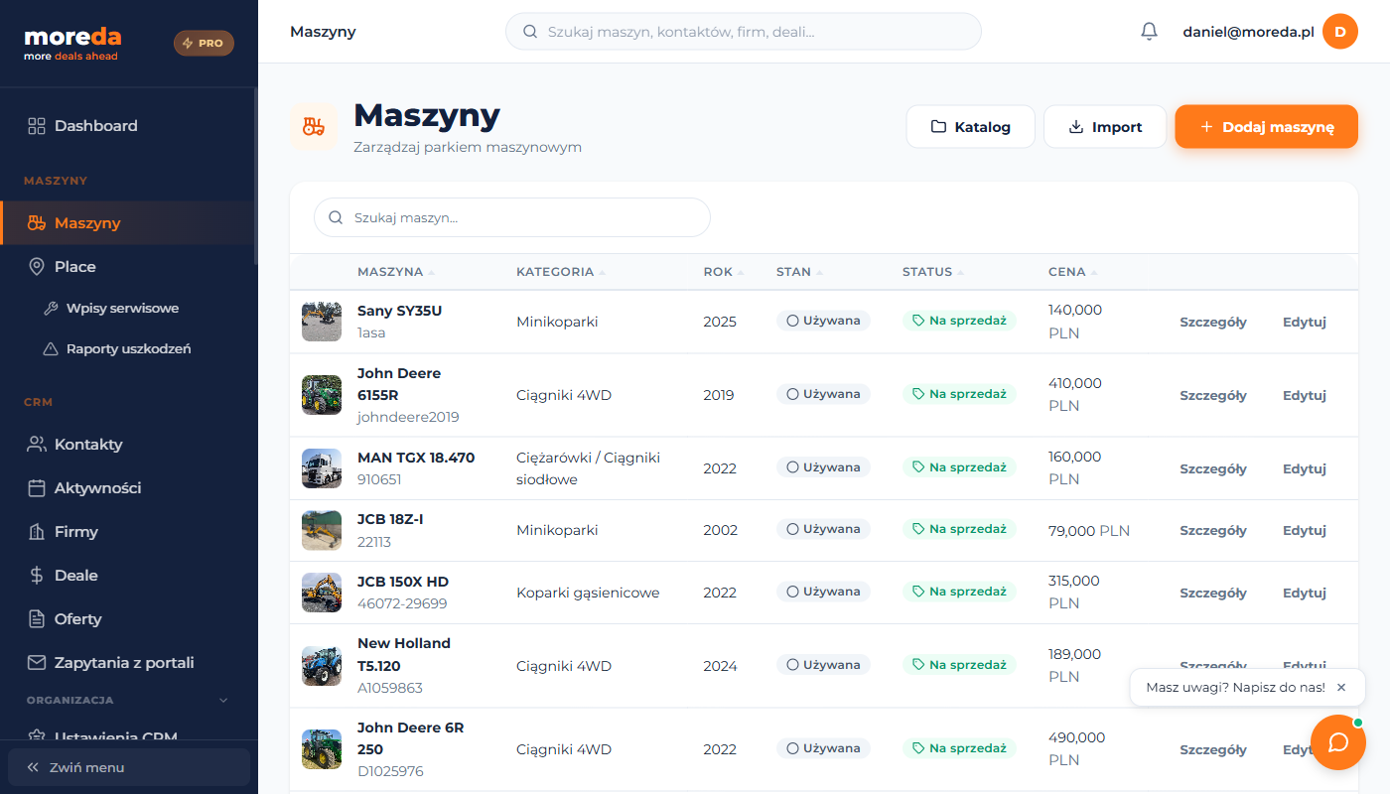This screenshot has height=794, width=1390.
Task: Click the Katalog button
Action: click(970, 127)
